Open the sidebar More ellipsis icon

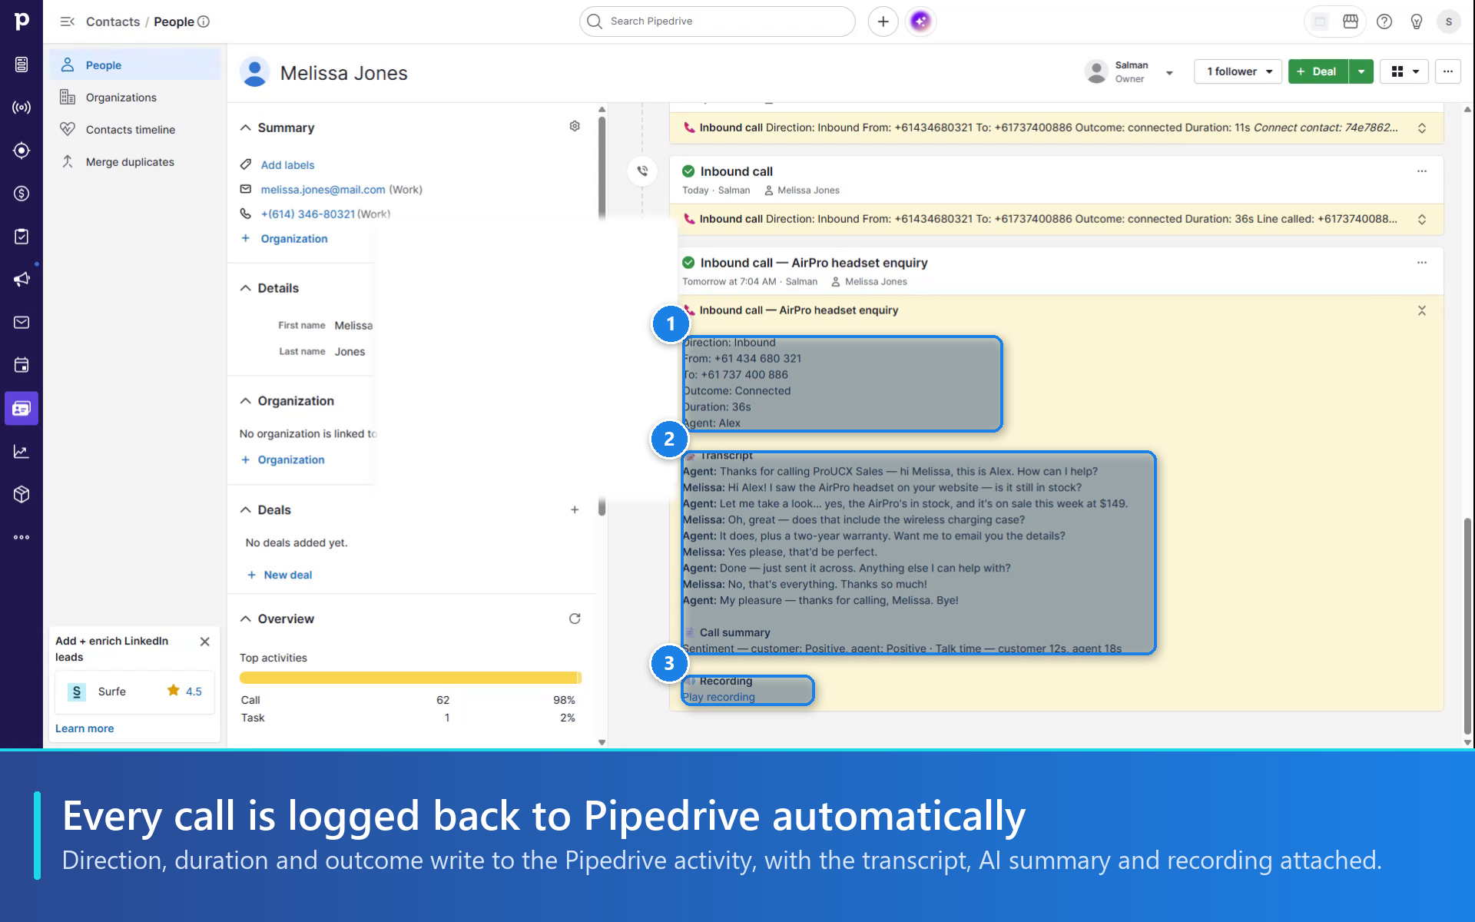[x=22, y=537]
